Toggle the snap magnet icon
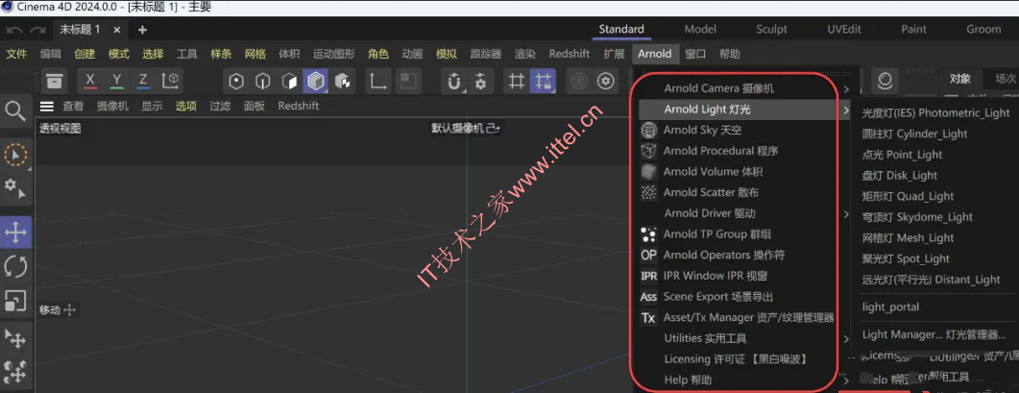The image size is (1019, 393). click(454, 82)
